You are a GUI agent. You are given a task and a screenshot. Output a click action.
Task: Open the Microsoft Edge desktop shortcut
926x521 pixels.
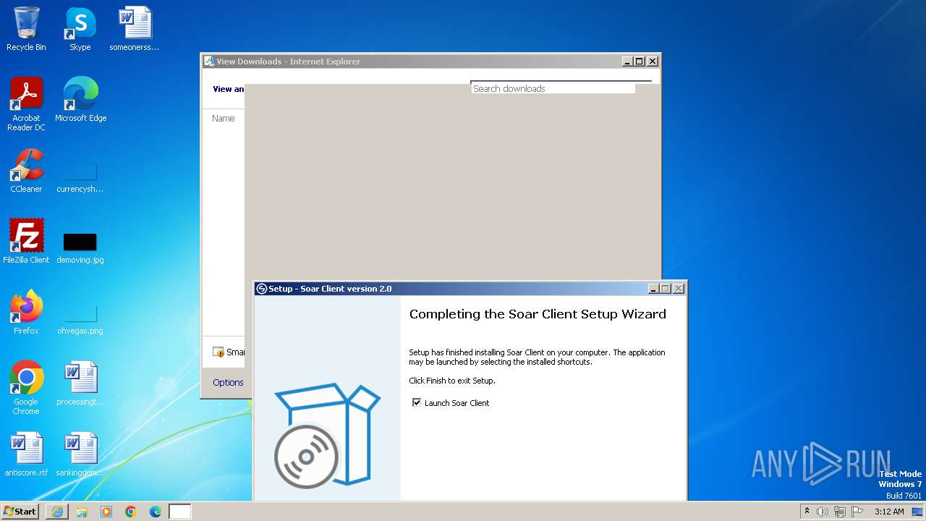[x=80, y=100]
